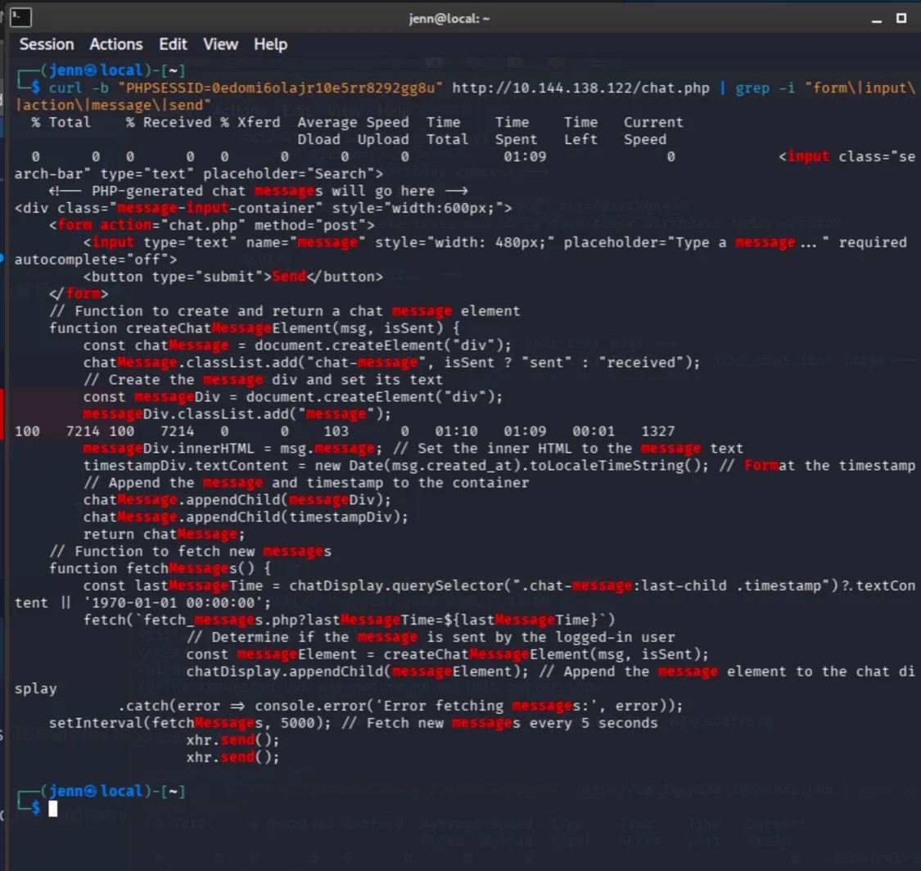Click the cursor block at bottom prompt
The width and height of the screenshot is (921, 871).
coord(53,809)
